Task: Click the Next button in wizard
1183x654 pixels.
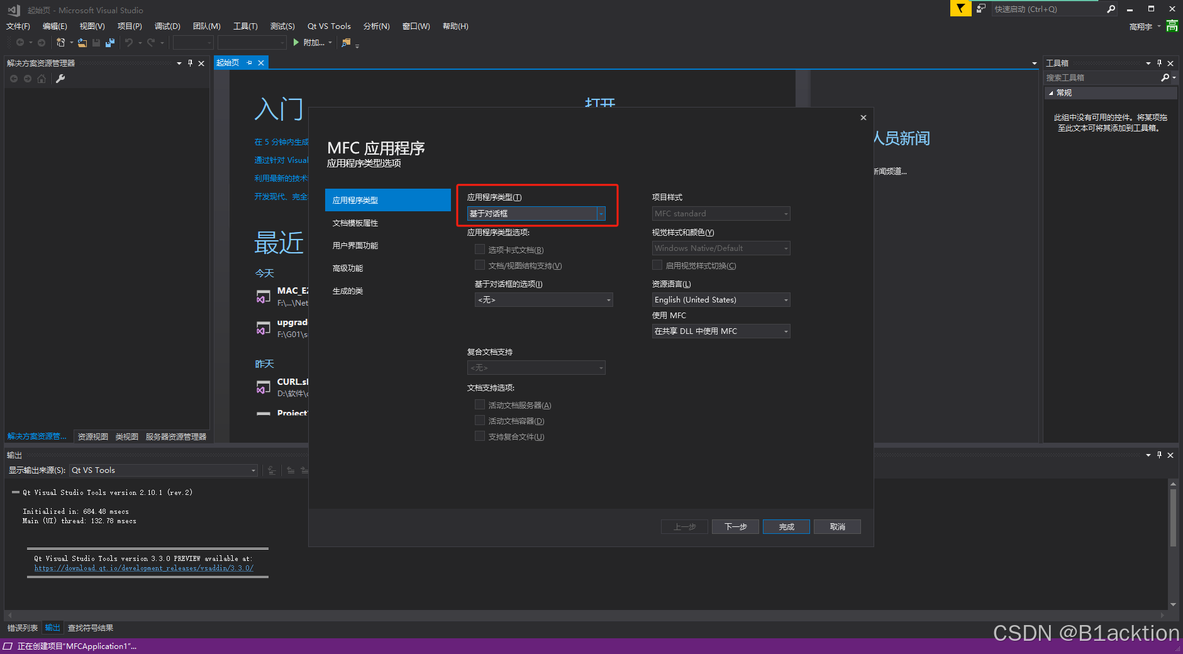Action: tap(735, 527)
